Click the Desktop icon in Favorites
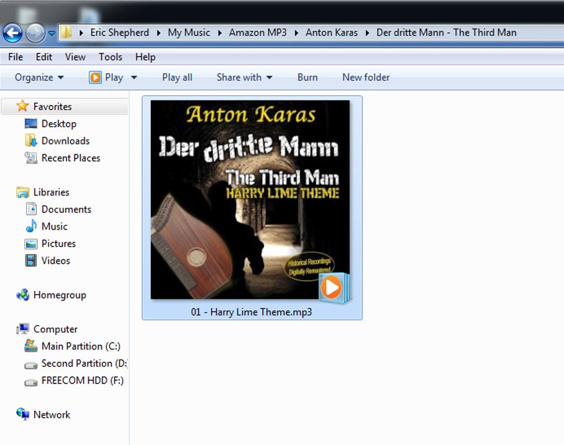The width and height of the screenshot is (564, 445). (31, 123)
